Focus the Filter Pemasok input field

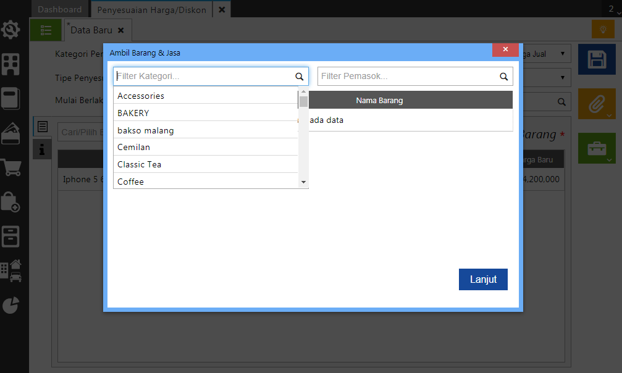[x=408, y=77]
